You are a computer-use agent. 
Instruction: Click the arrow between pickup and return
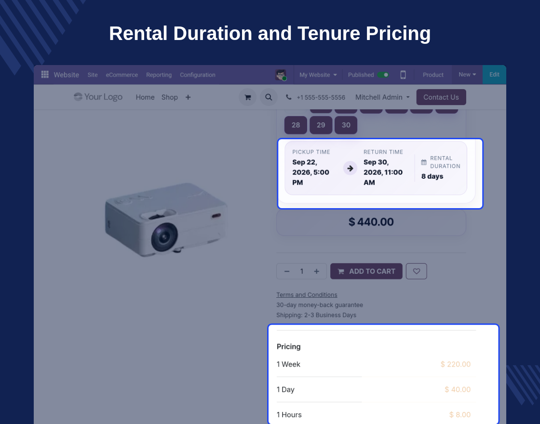point(350,168)
